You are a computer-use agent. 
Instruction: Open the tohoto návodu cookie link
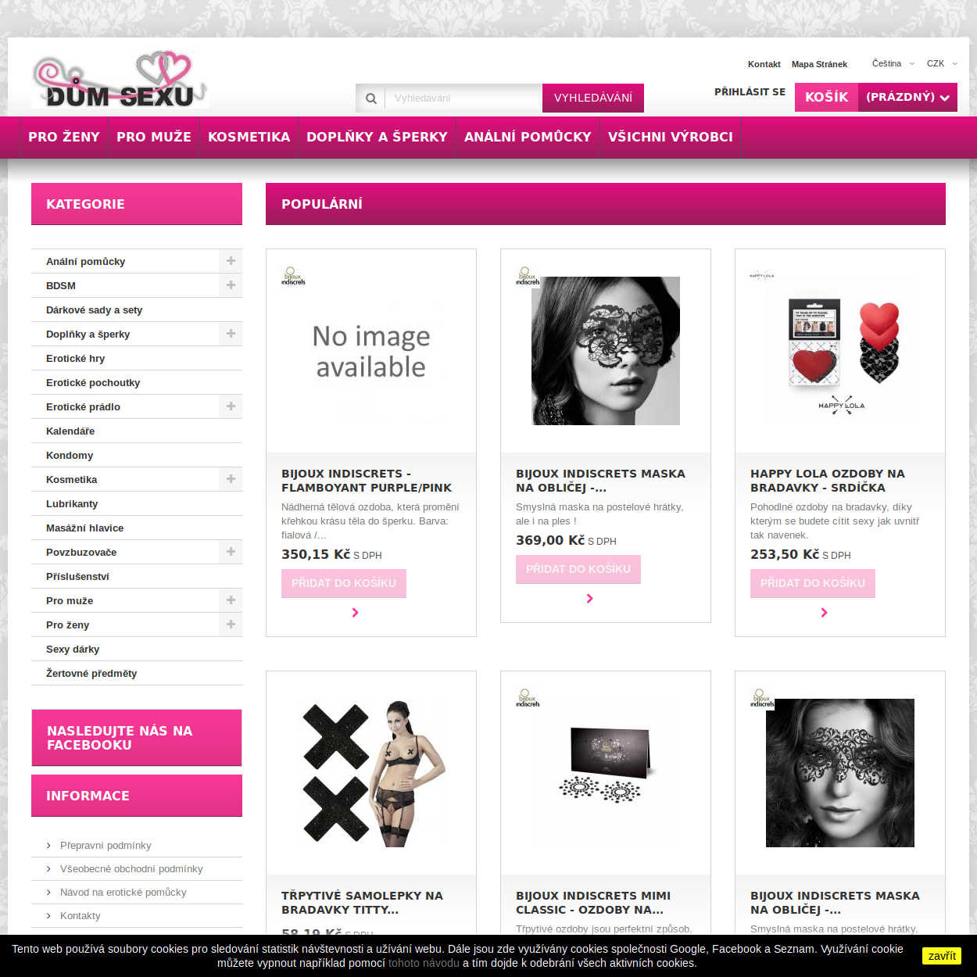[x=424, y=963]
